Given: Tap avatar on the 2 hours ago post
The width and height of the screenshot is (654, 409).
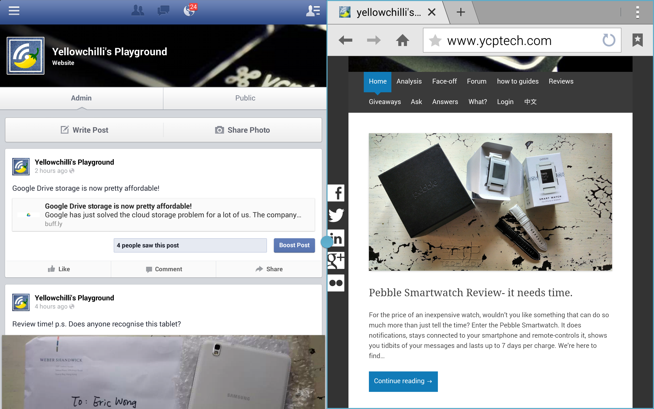Looking at the screenshot, I should (x=21, y=167).
